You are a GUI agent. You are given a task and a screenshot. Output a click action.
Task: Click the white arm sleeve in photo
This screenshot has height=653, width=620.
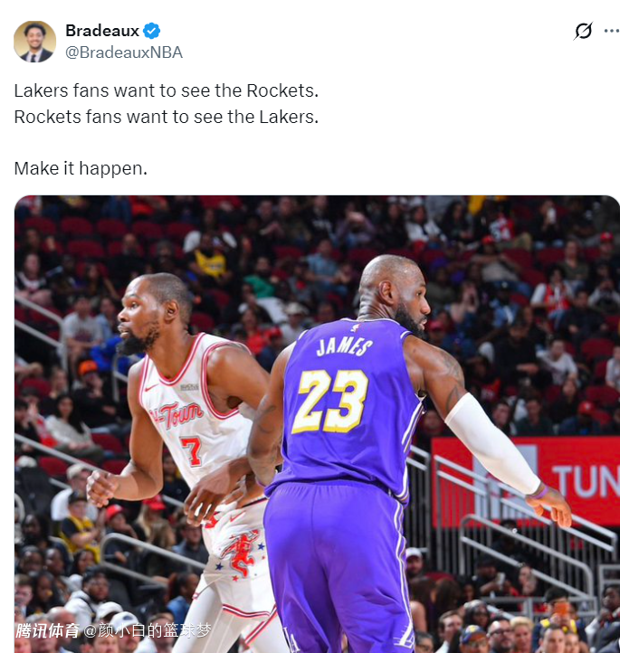point(492,443)
